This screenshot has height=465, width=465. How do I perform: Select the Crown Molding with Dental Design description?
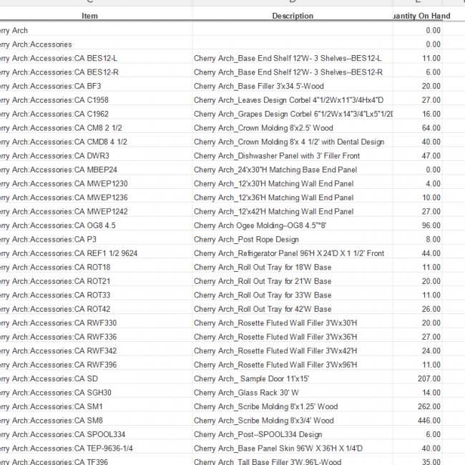pos(293,142)
